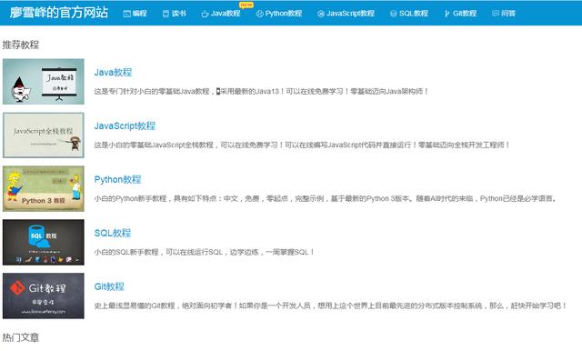The width and height of the screenshot is (582, 351).
Task: Click the Python新手教程 description text
Action: (326, 198)
